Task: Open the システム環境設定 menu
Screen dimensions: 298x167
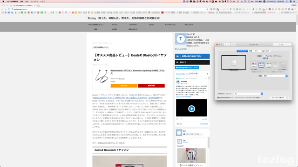Action: (x=12, y=1)
